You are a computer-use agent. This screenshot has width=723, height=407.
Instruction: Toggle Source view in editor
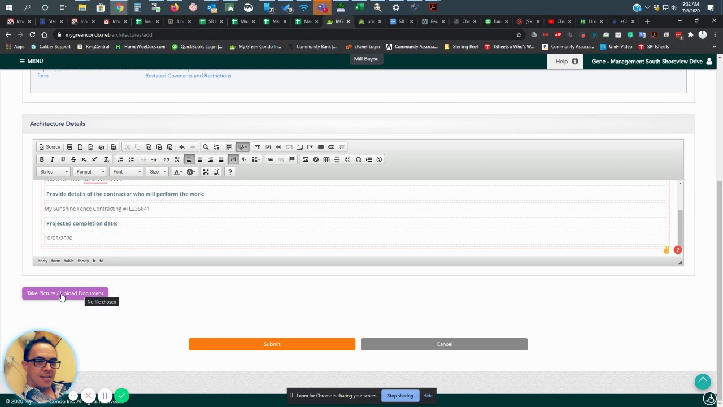click(49, 147)
